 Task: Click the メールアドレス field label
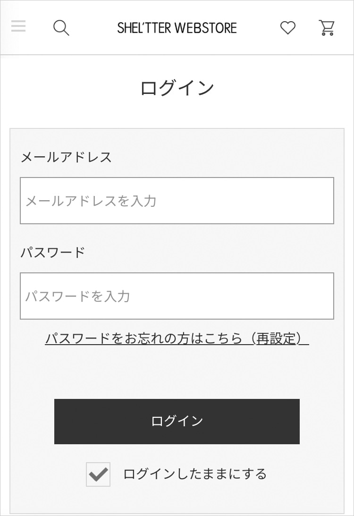[66, 157]
